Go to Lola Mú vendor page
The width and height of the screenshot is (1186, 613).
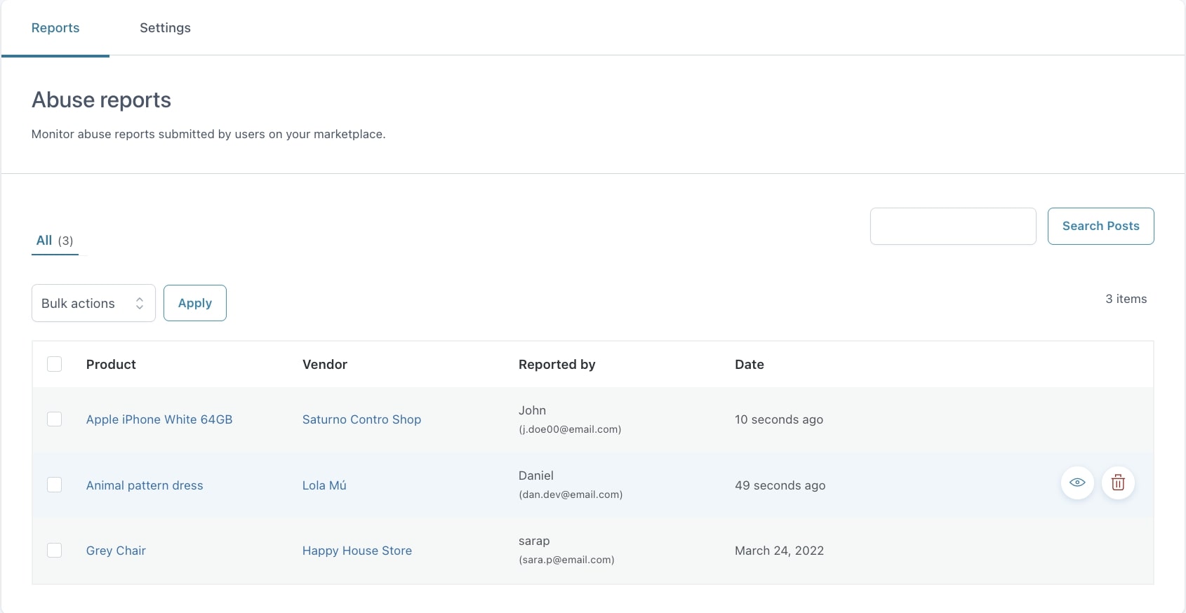coord(324,485)
